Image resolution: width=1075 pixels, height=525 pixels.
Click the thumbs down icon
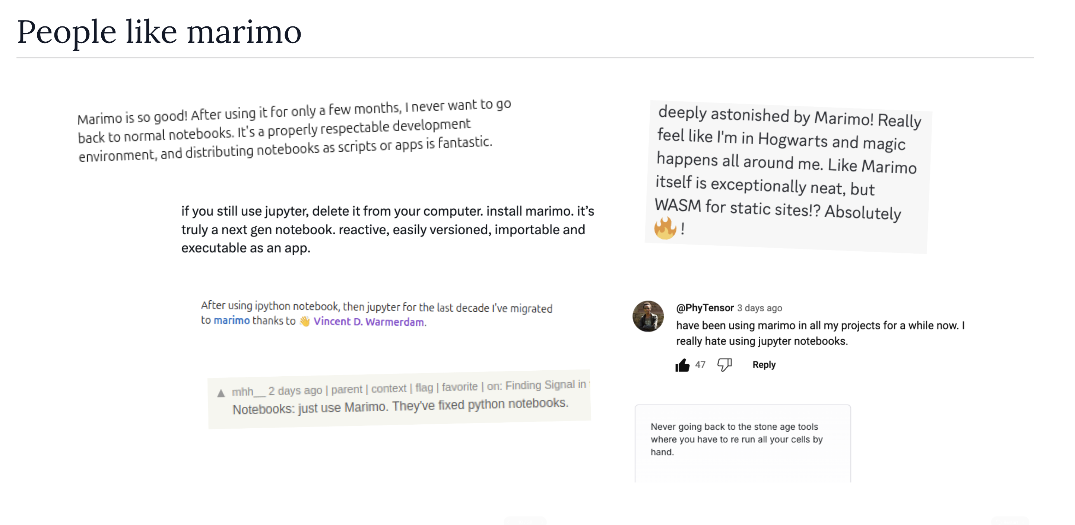click(x=724, y=365)
